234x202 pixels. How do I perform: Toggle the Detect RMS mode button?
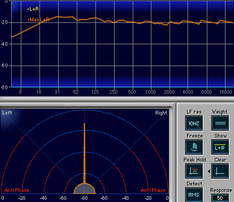[194, 195]
